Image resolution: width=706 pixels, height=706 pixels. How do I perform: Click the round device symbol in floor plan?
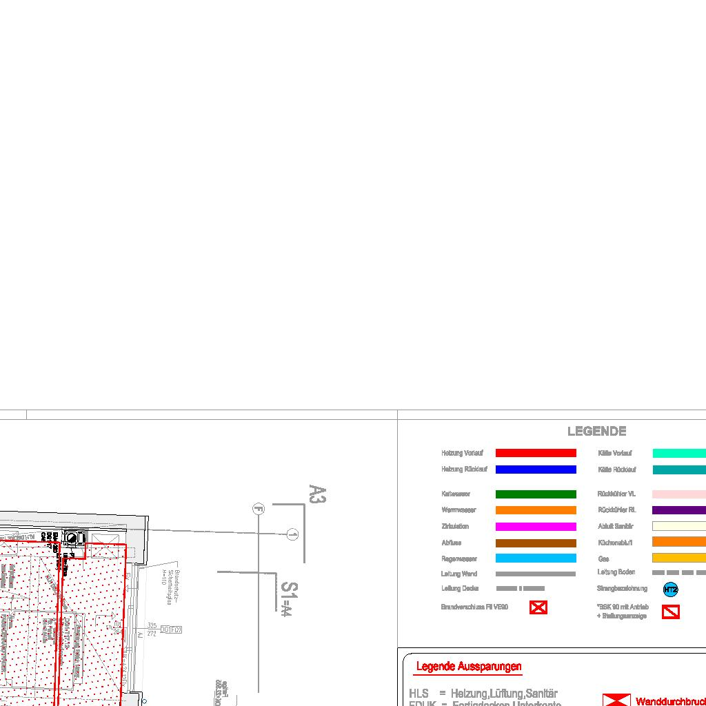[x=71, y=539]
